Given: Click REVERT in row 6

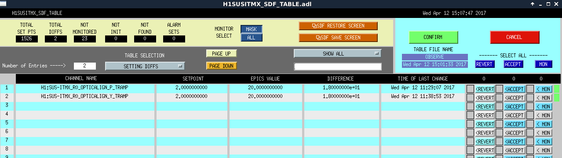Looking at the screenshot, I should click(x=485, y=133).
